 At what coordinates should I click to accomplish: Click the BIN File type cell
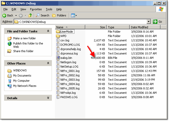coord(112,58)
